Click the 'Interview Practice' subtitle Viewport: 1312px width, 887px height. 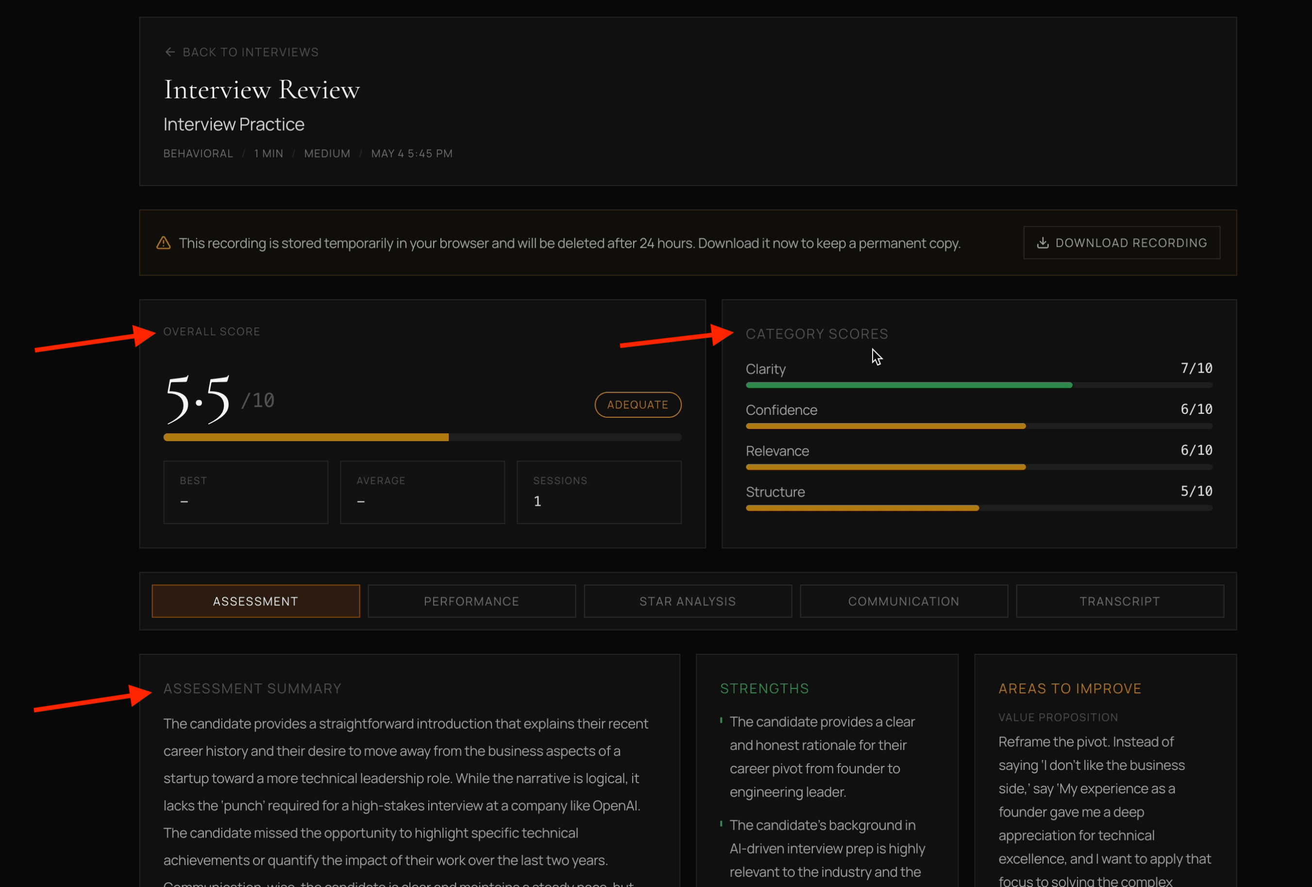[234, 124]
